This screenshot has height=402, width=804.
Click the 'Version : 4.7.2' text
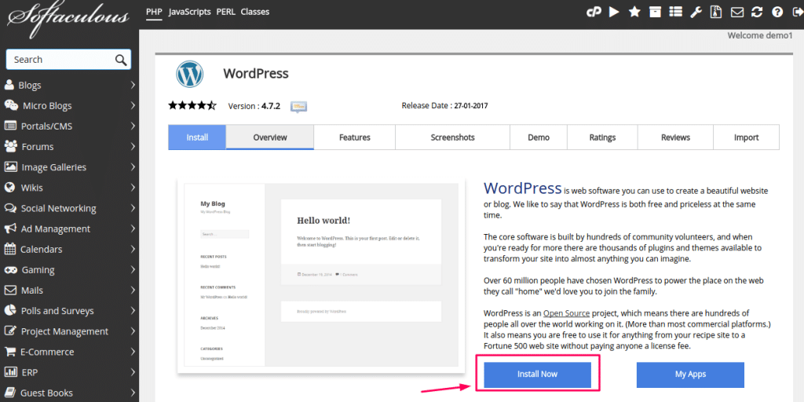[254, 106]
